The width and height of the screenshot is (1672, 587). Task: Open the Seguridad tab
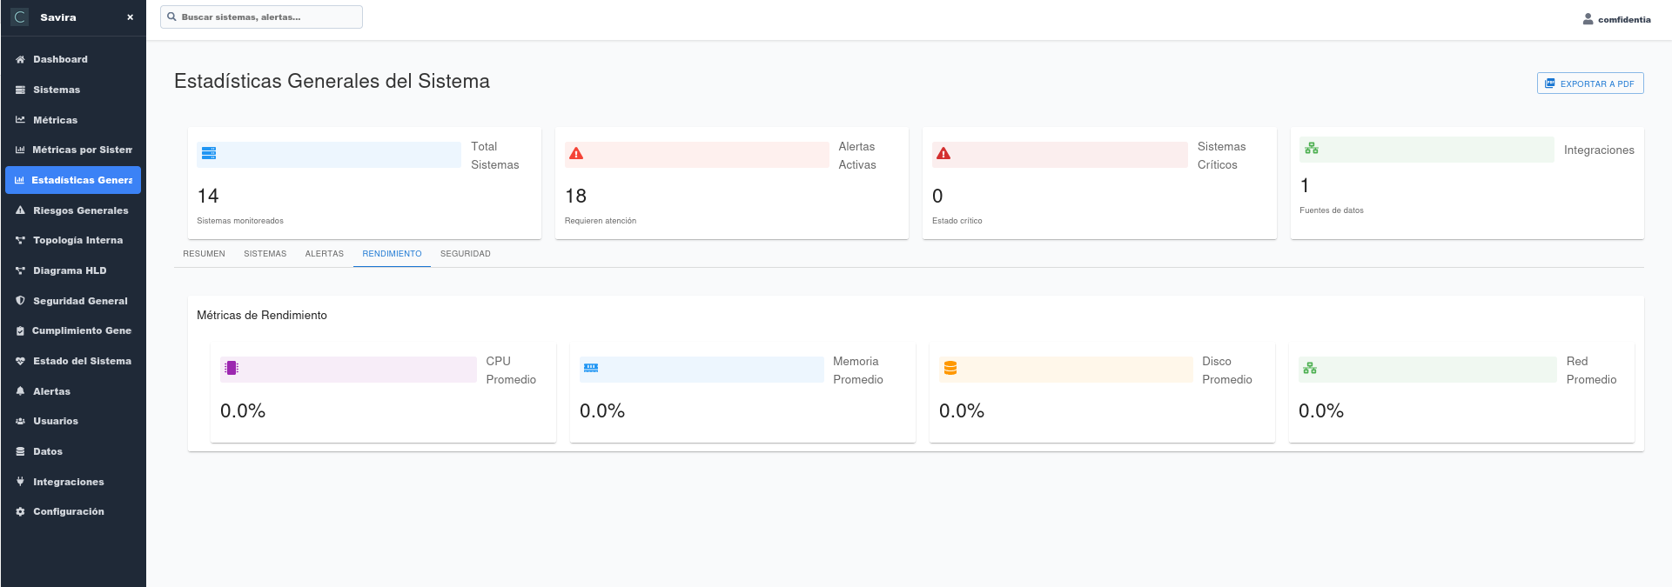[x=465, y=254]
